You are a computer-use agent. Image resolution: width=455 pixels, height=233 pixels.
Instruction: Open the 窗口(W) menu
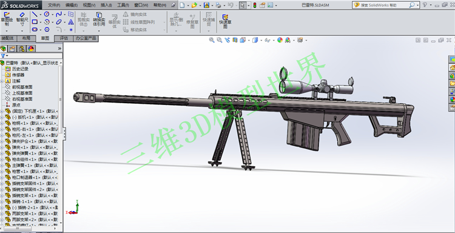coord(141,5)
